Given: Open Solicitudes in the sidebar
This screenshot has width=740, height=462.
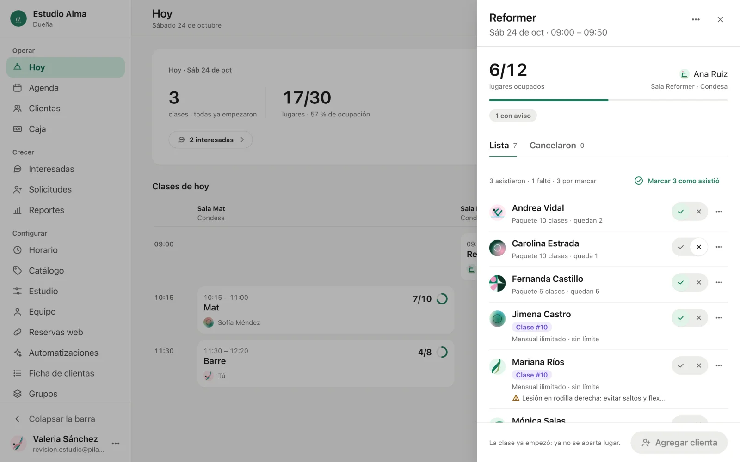Looking at the screenshot, I should (65, 189).
